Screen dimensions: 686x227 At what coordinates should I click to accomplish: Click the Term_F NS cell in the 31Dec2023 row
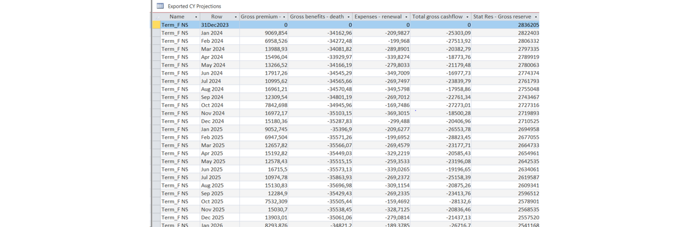tap(180, 25)
